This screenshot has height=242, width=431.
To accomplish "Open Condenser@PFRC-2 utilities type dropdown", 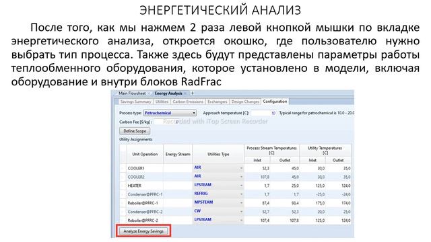I will point(241,212).
